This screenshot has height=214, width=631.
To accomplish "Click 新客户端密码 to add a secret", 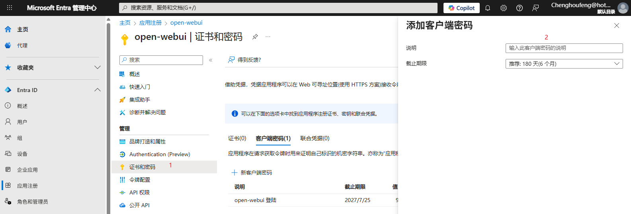I will pyautogui.click(x=252, y=173).
